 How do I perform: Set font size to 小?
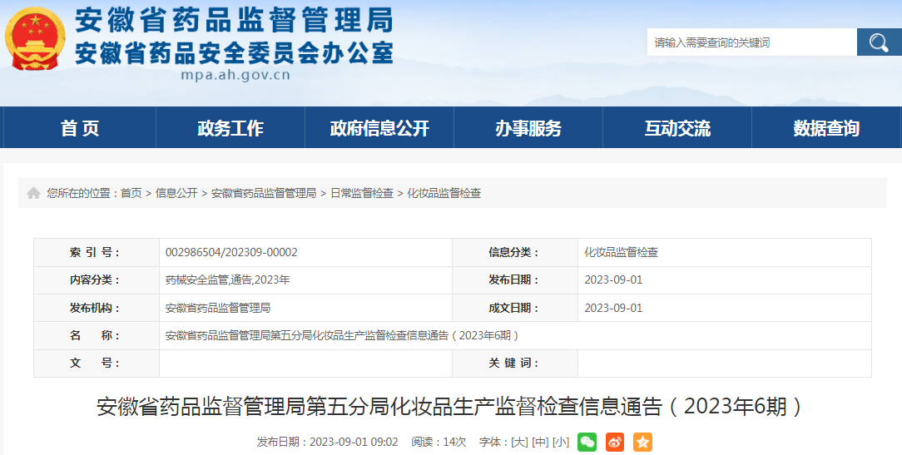[561, 442]
